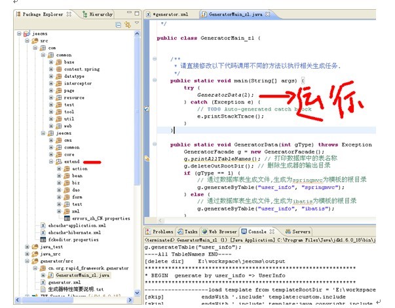This screenshot has height=308, width=395.
Task: Expand the java_test source folder
Action: tap(28, 247)
